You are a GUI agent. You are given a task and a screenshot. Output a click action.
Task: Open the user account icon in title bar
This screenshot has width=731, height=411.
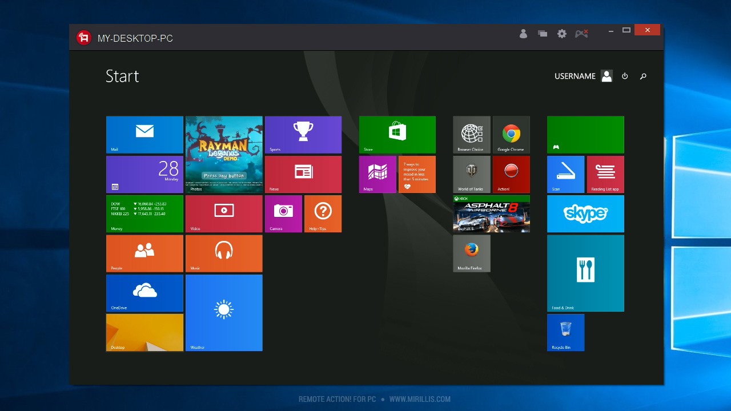tap(523, 34)
